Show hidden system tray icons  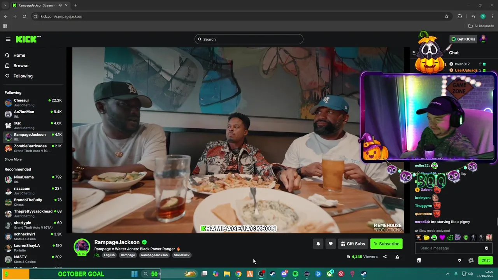[x=447, y=274]
